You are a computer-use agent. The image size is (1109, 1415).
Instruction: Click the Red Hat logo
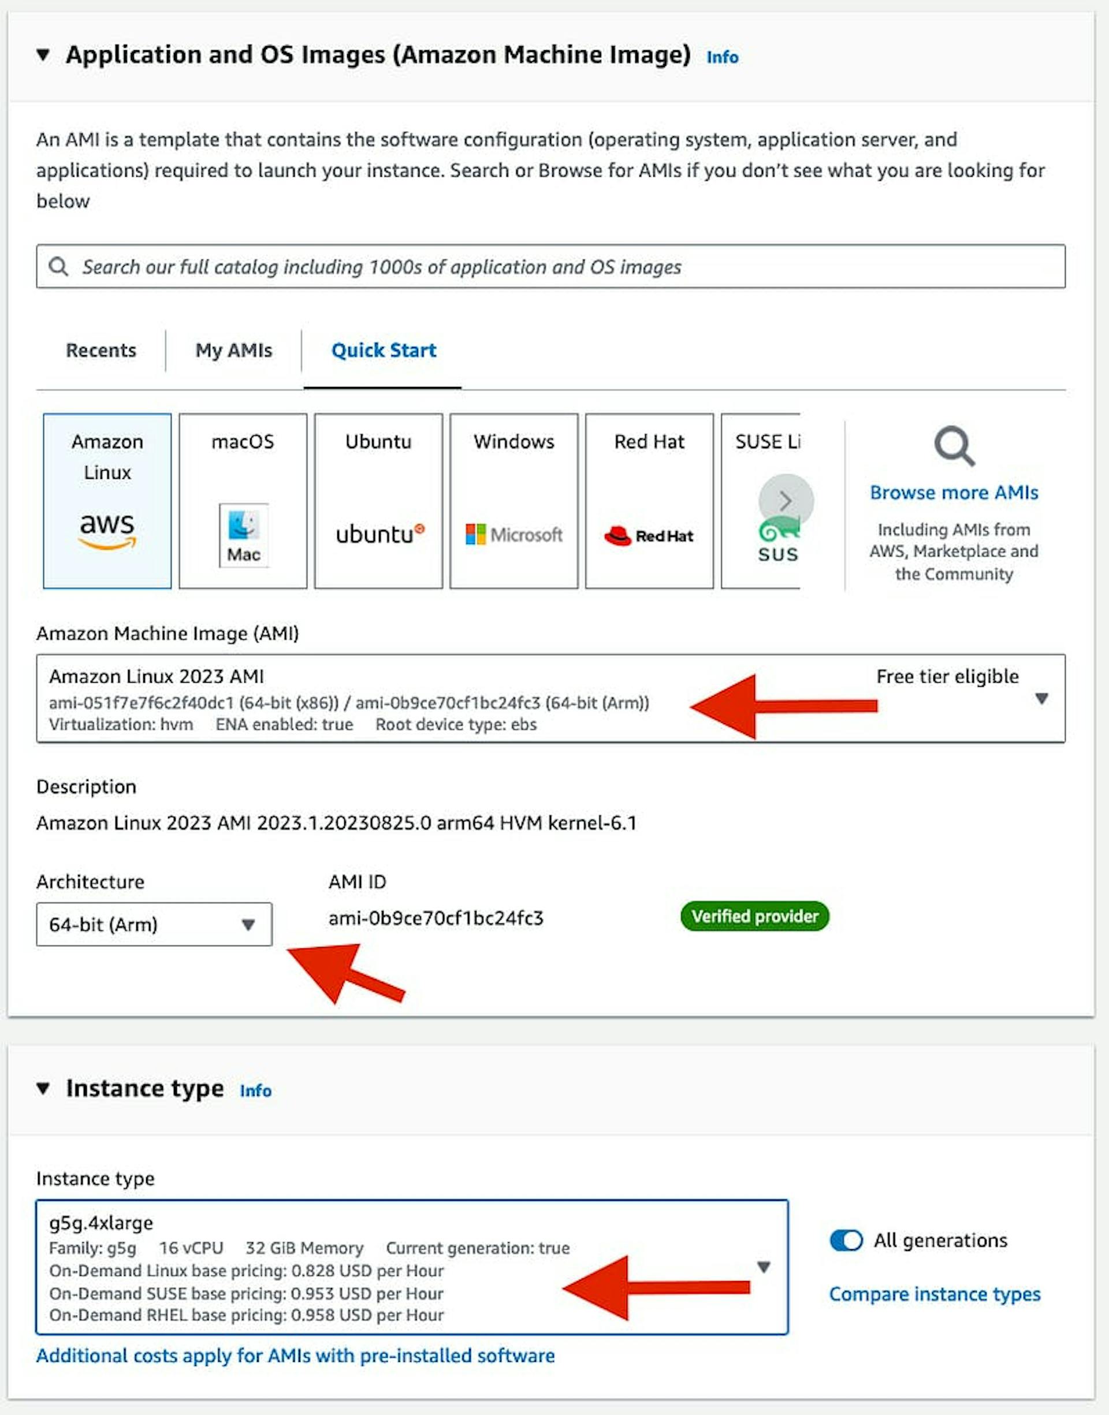click(x=649, y=535)
